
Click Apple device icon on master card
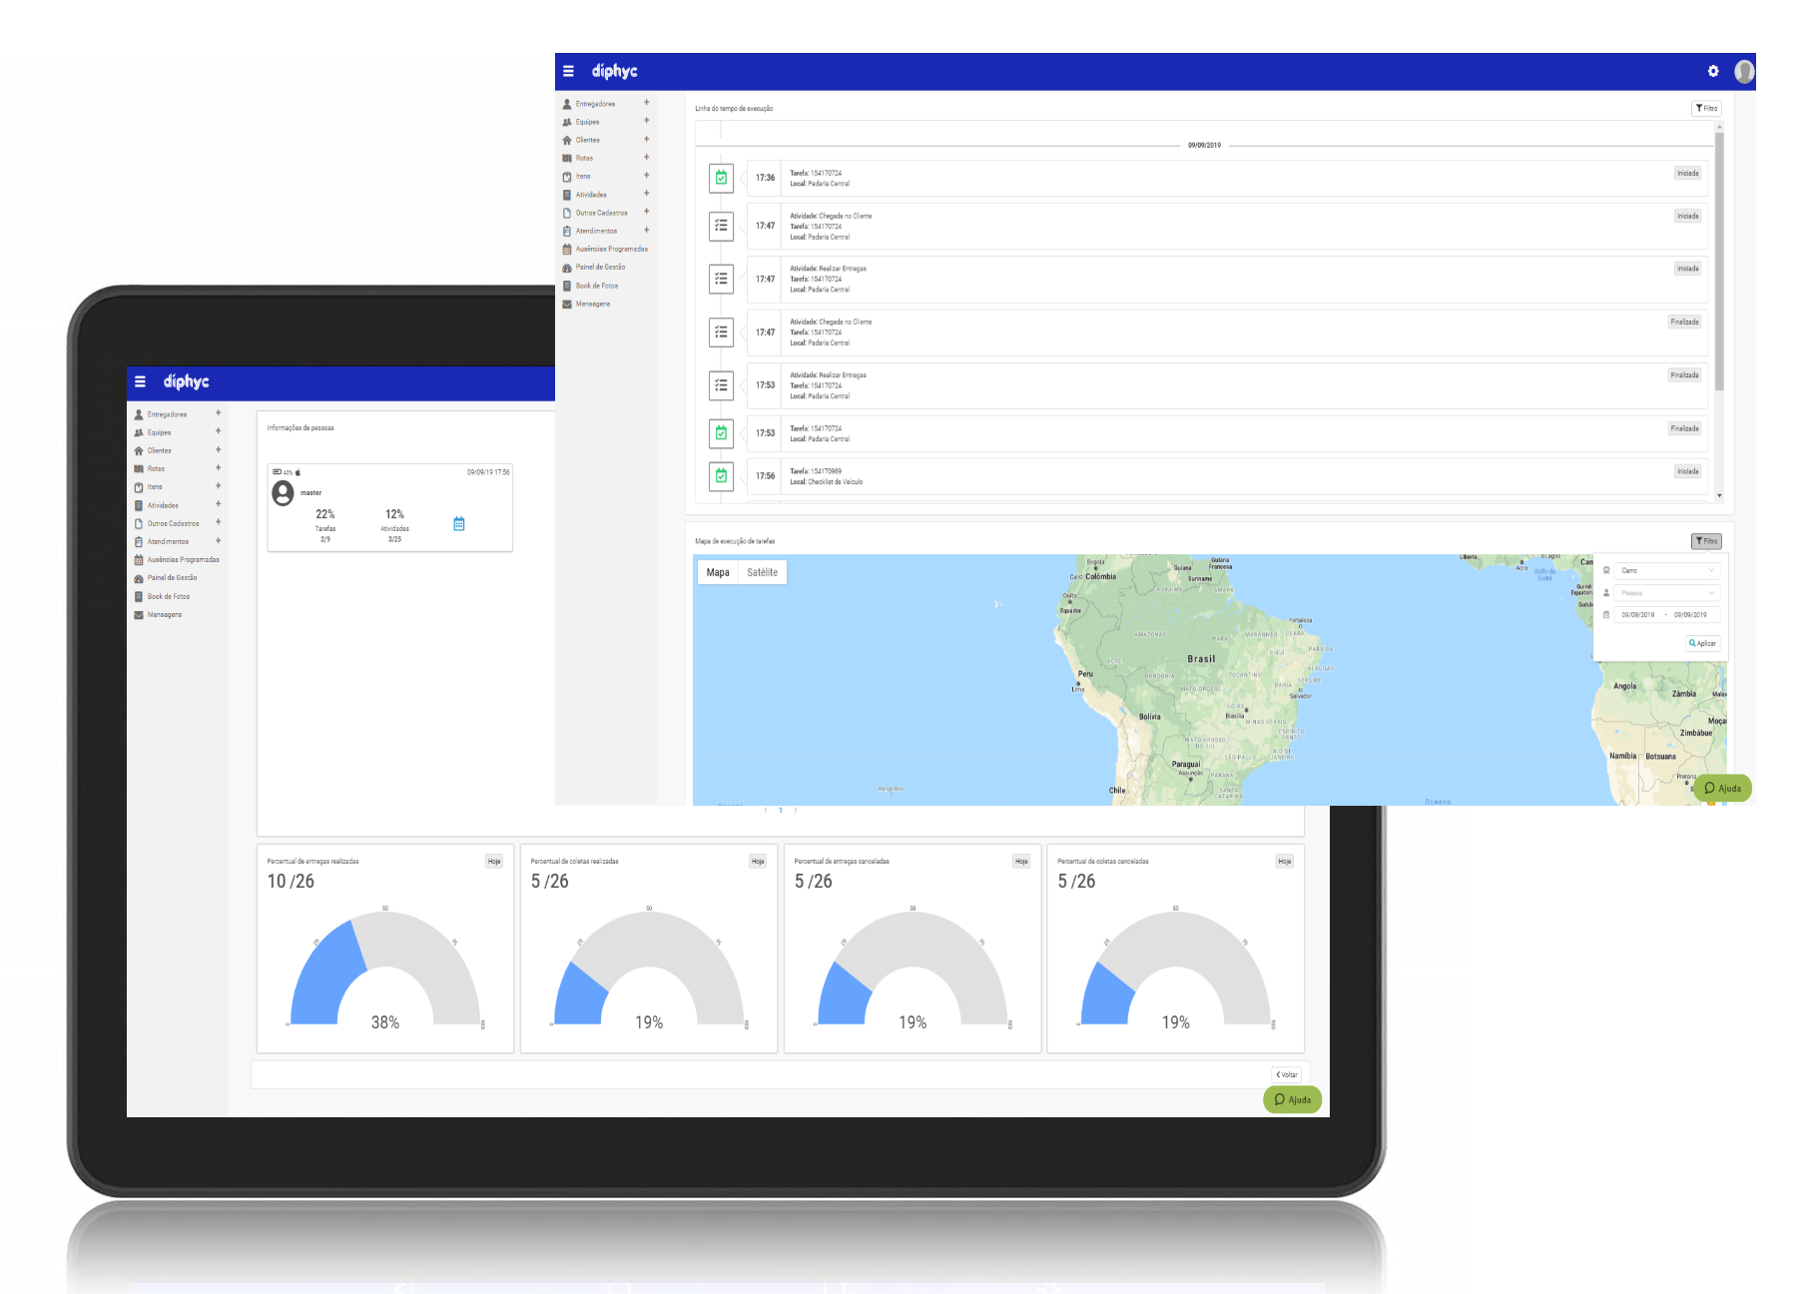(298, 472)
